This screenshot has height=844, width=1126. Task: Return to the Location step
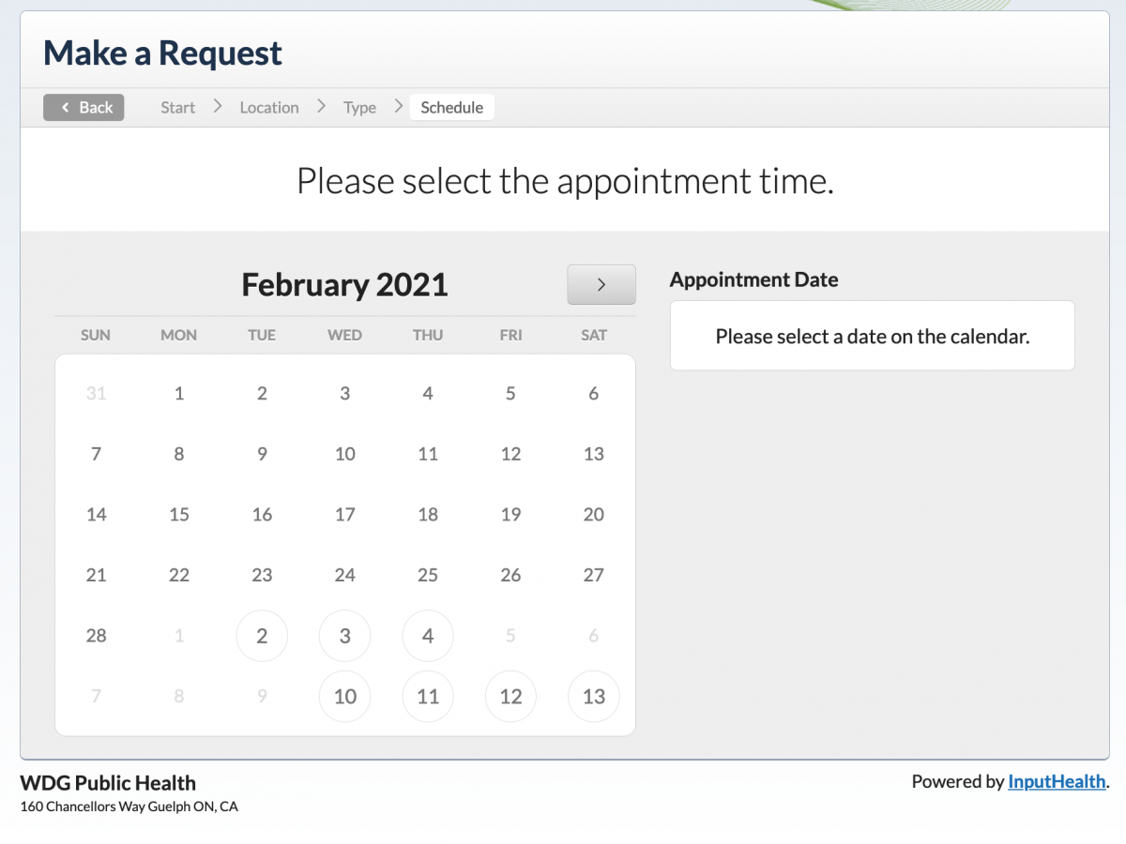click(x=269, y=107)
